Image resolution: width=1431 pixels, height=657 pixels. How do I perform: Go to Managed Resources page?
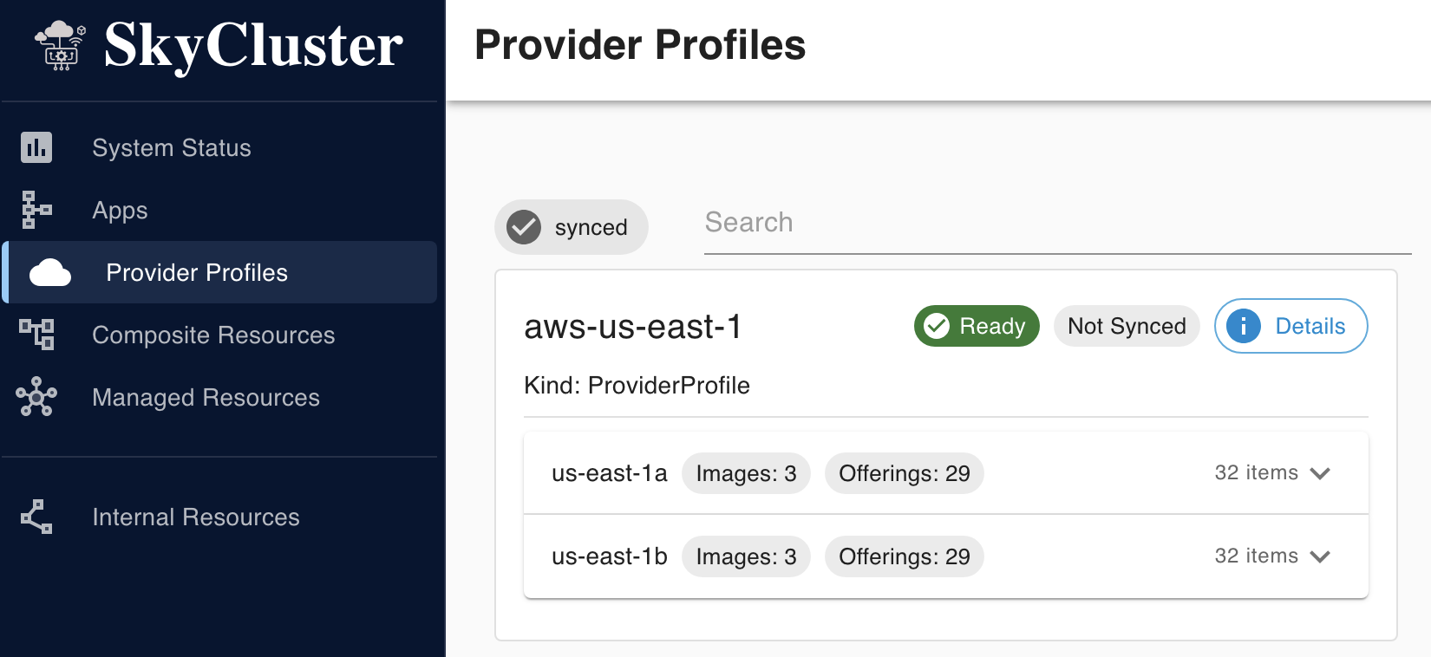click(x=206, y=397)
